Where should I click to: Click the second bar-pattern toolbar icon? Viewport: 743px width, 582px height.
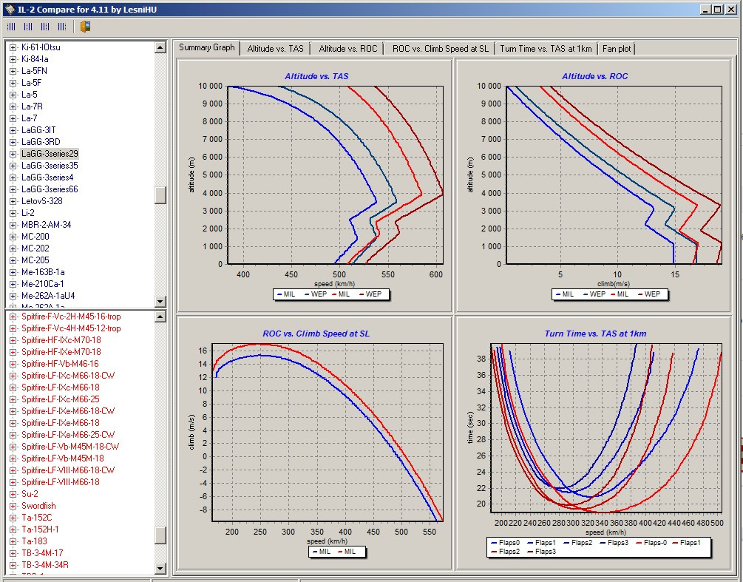(28, 27)
